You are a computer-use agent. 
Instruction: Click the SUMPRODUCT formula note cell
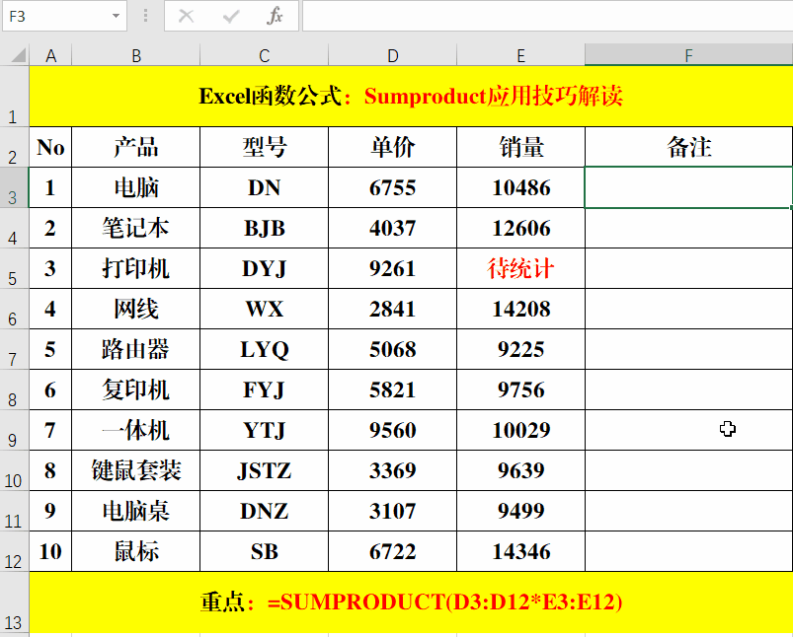pyautogui.click(x=411, y=602)
